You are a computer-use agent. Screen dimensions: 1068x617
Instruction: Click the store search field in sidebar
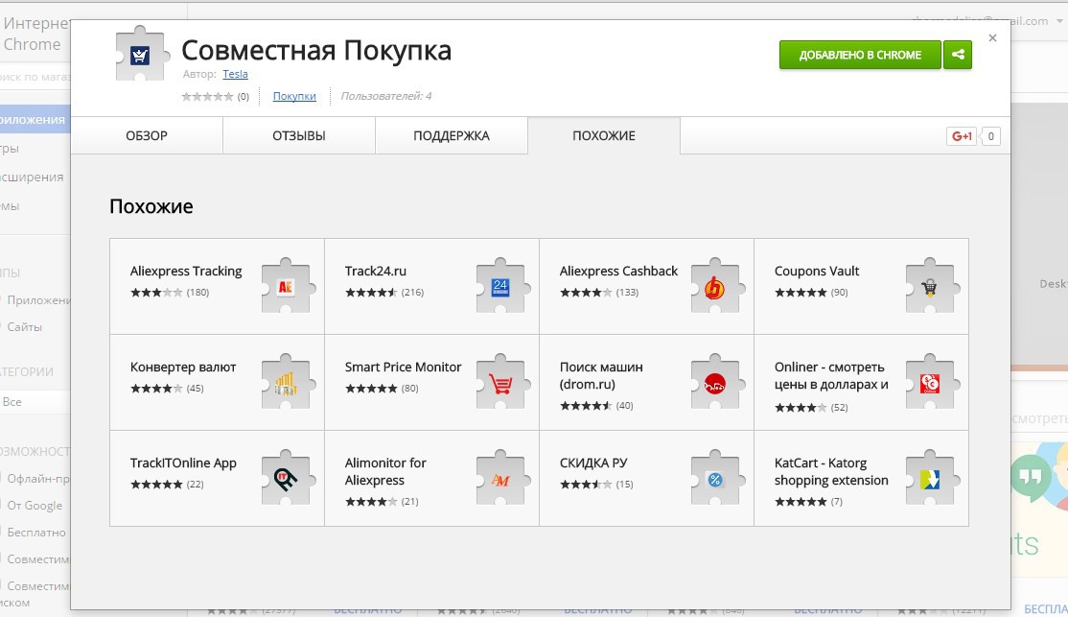(35, 77)
